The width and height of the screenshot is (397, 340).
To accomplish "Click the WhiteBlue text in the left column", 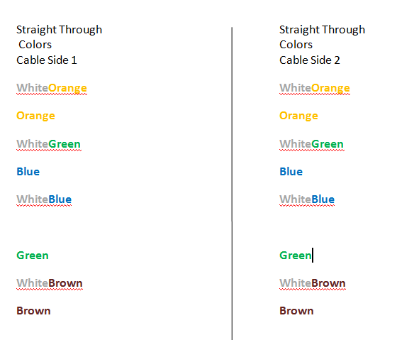I will 44,199.
